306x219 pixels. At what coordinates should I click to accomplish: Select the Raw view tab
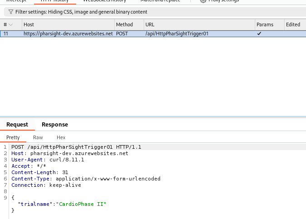coord(38,137)
